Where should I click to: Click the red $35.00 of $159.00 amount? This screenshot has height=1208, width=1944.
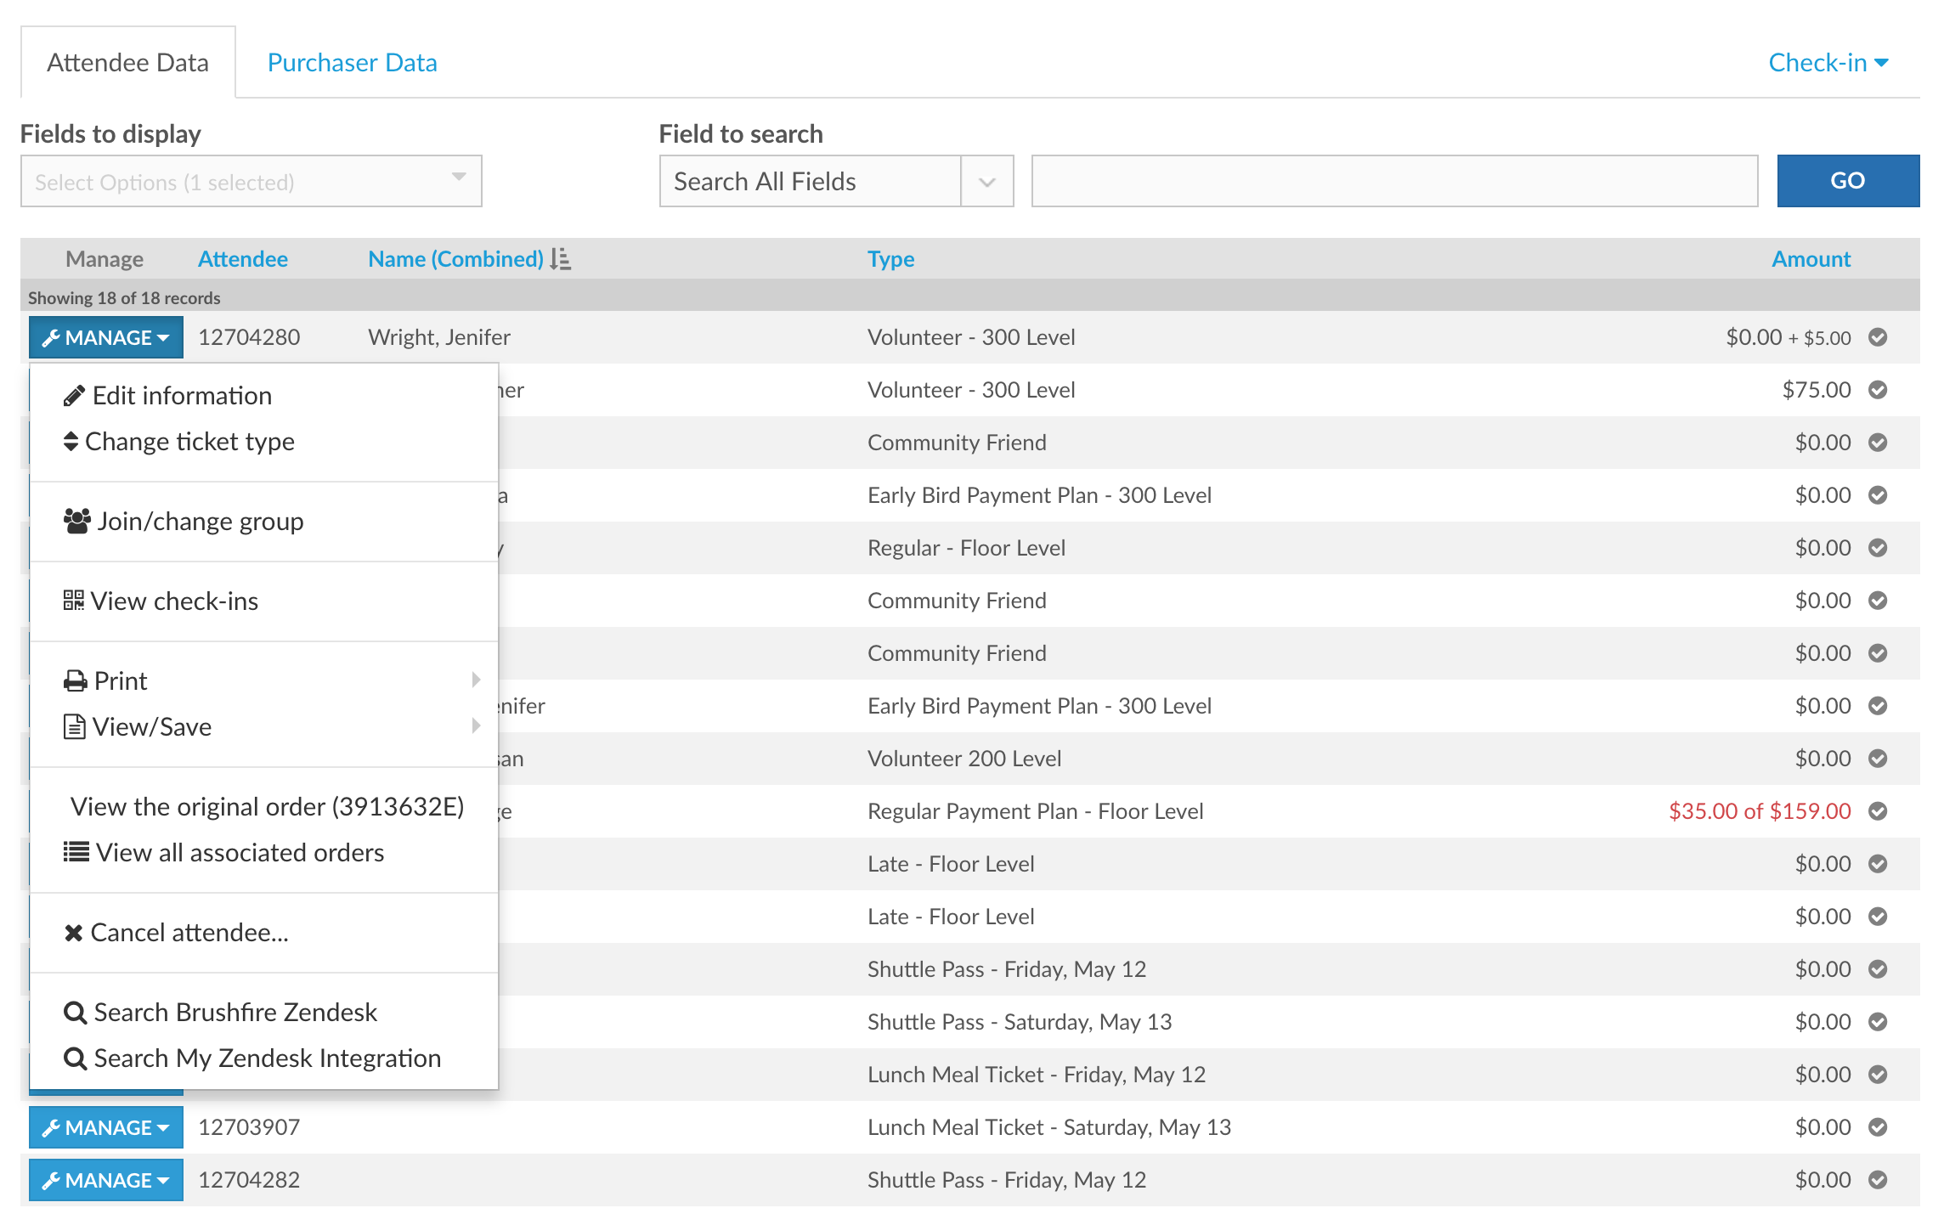1760,811
